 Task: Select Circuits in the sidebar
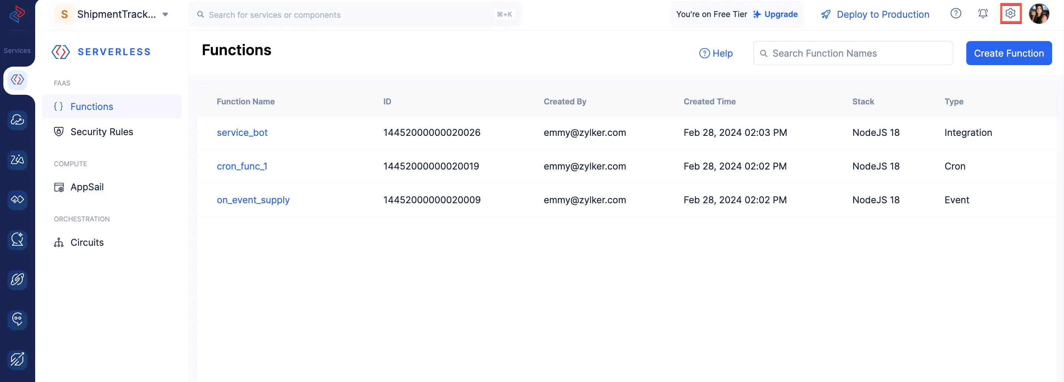111,242
